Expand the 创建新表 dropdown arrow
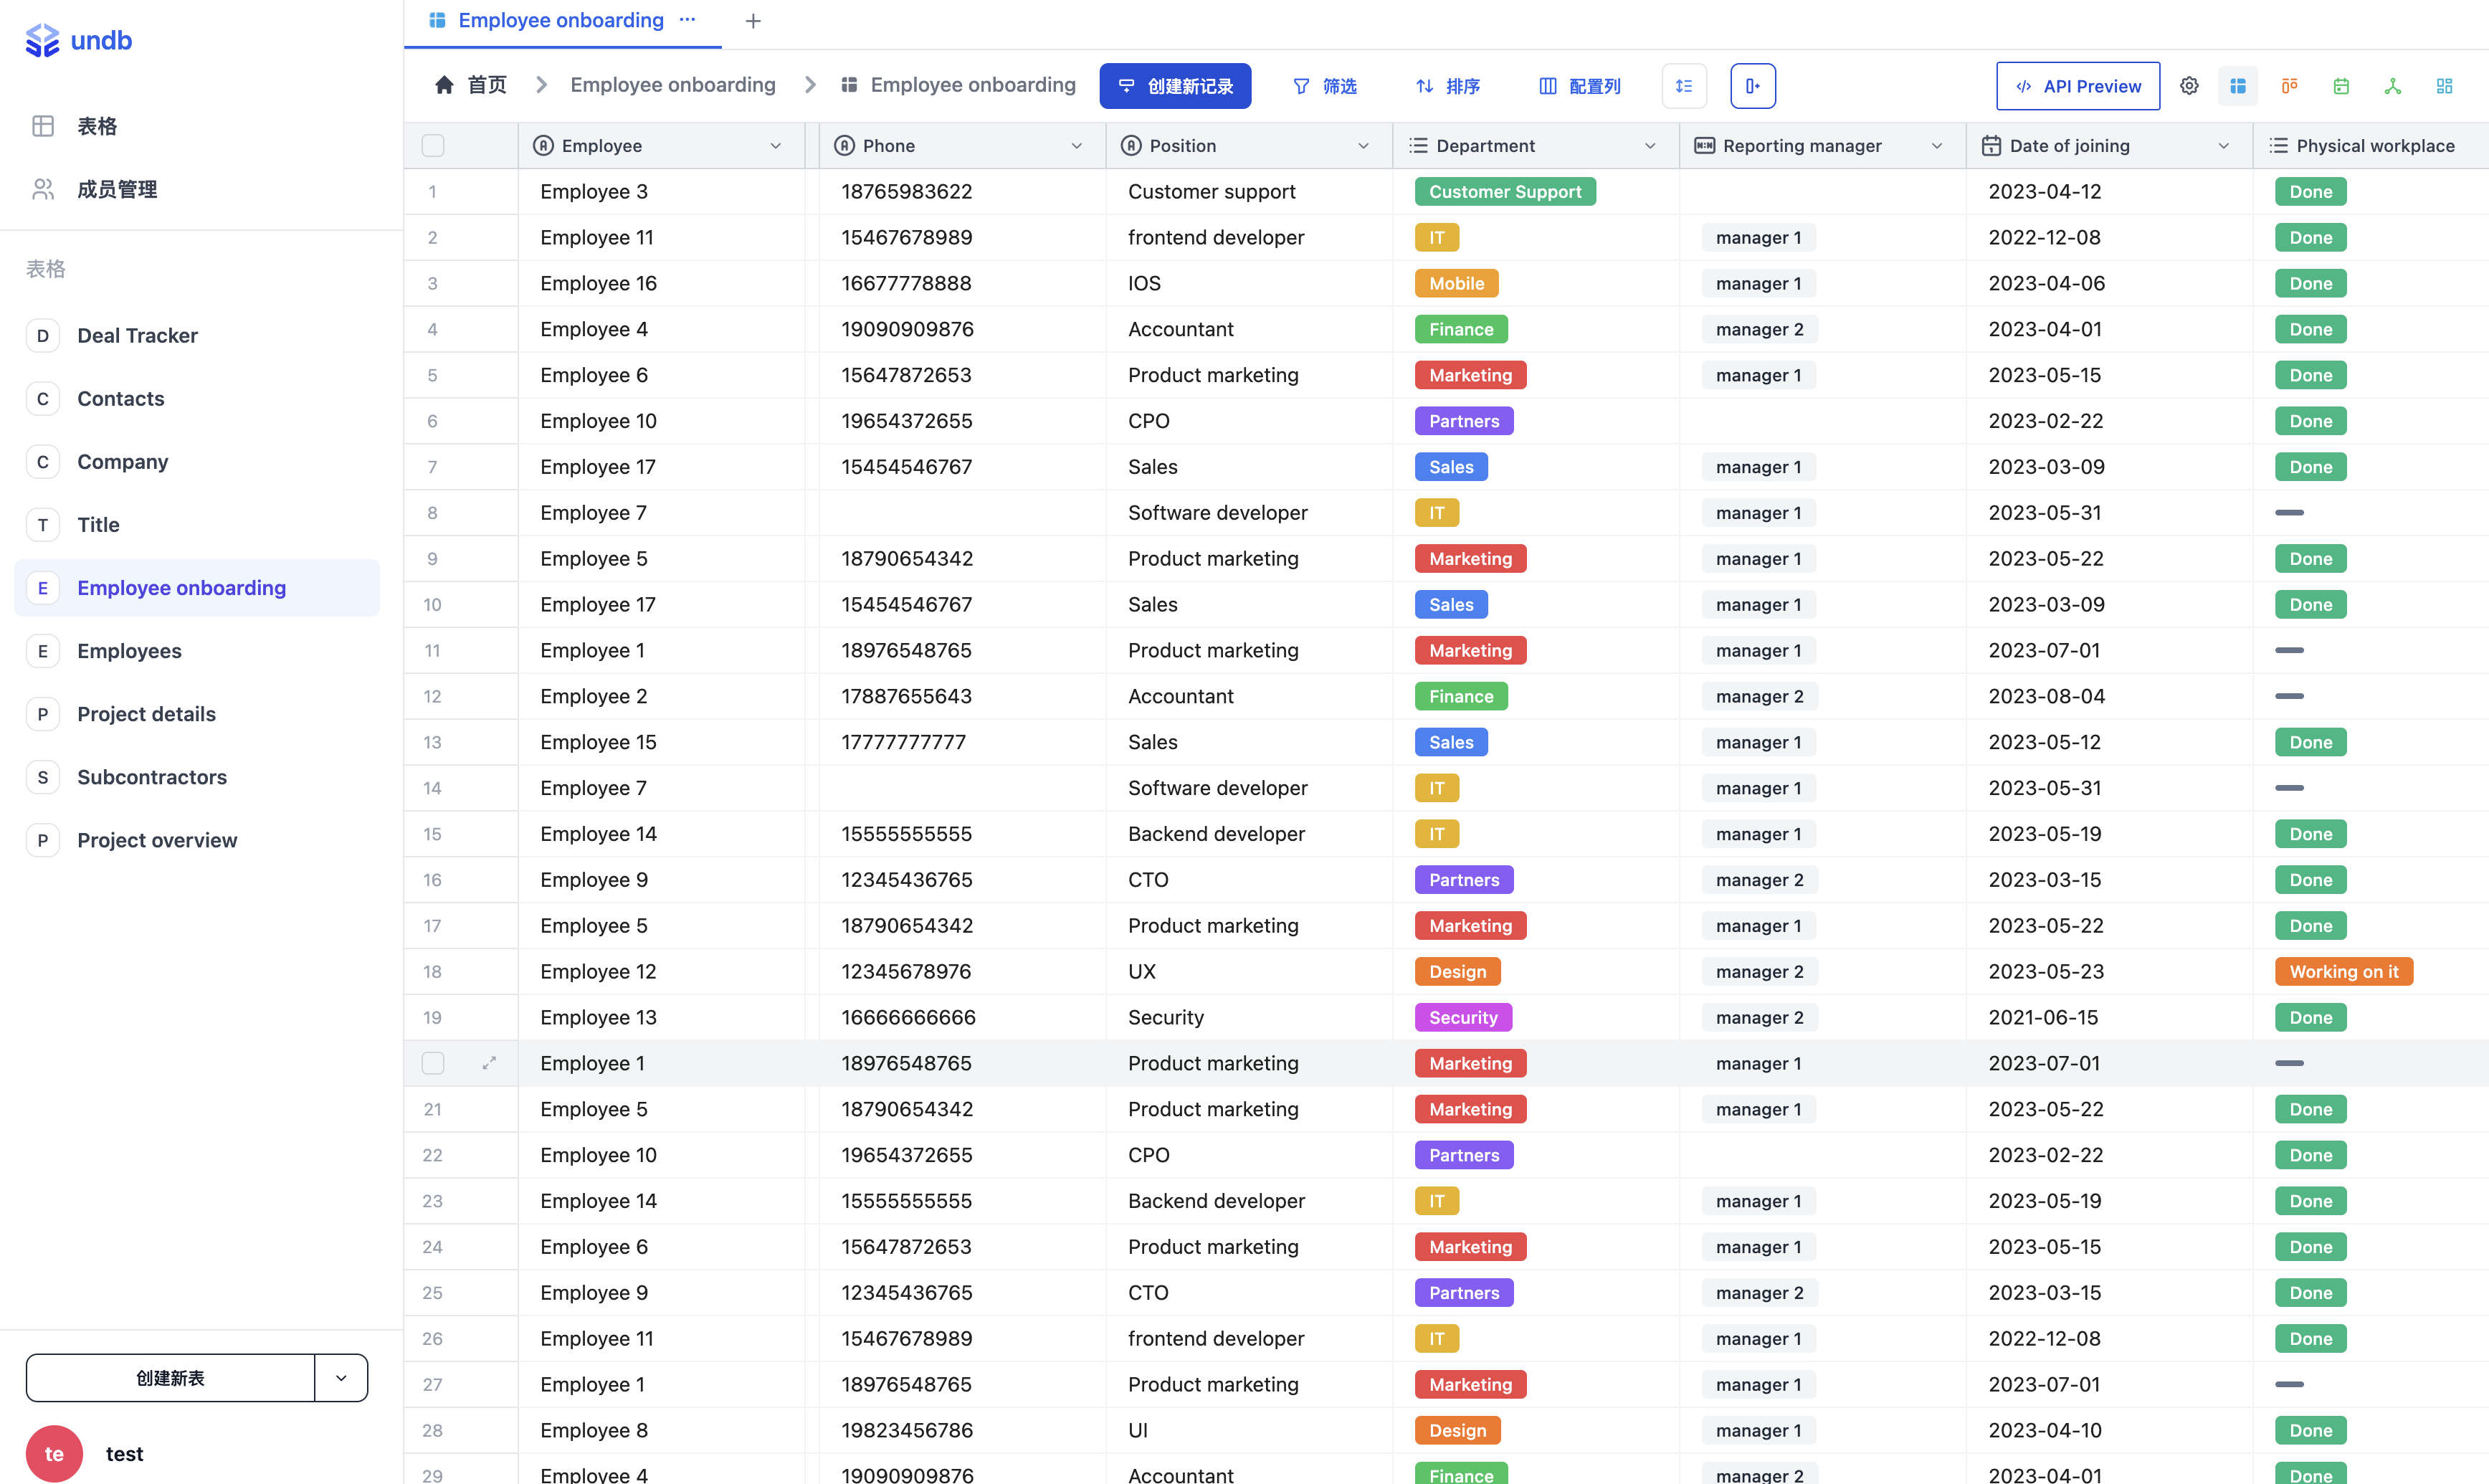Viewport: 2489px width, 1484px height. click(341, 1377)
